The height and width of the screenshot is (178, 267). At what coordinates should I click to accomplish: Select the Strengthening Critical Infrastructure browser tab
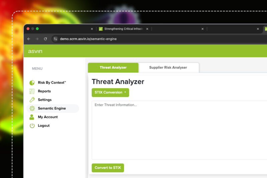point(123,29)
